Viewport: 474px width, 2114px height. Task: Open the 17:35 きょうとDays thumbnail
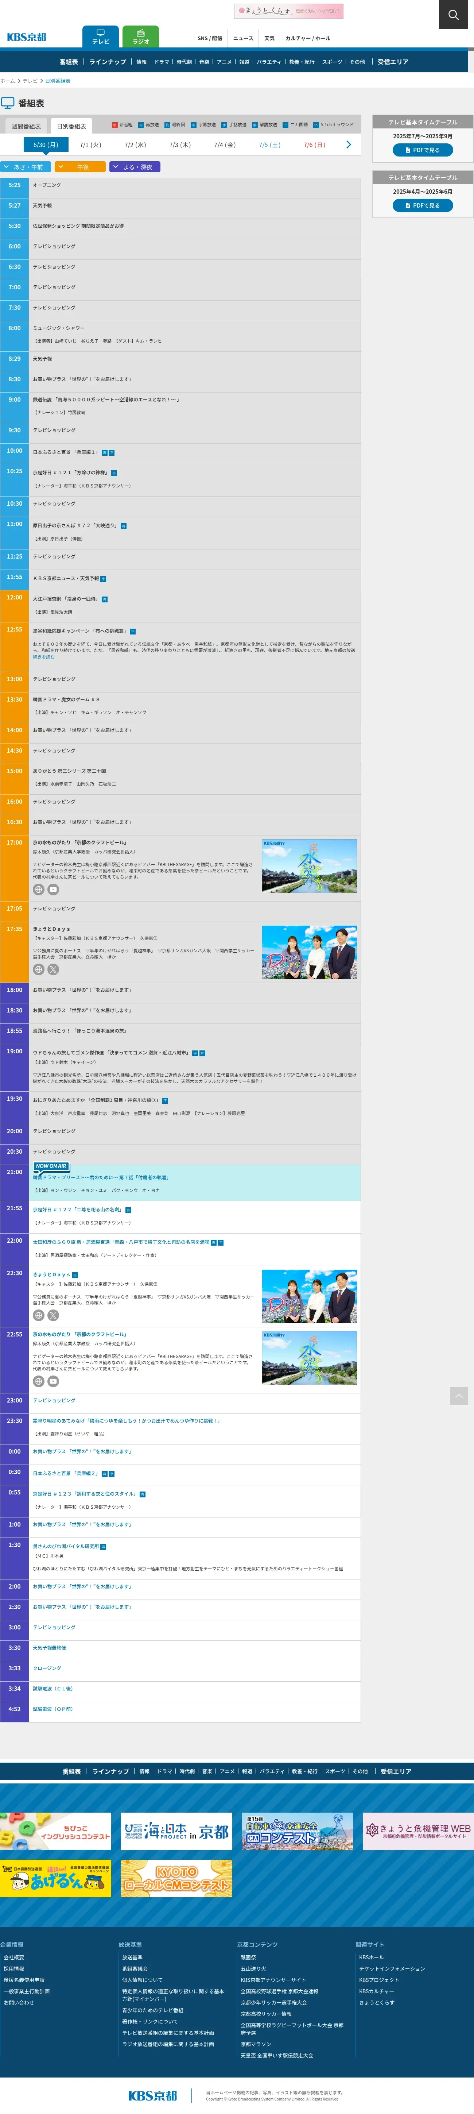pos(309,952)
